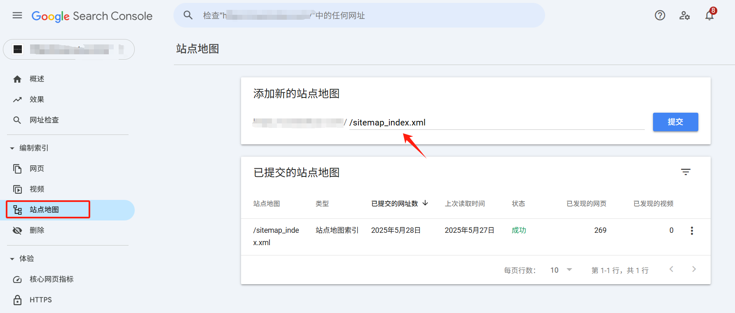The height and width of the screenshot is (313, 735).
Task: Select 网址检查 in sidebar
Action: [44, 120]
